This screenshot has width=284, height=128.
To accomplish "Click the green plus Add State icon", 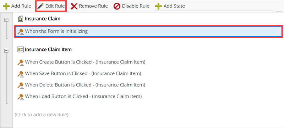I will [x=158, y=6].
